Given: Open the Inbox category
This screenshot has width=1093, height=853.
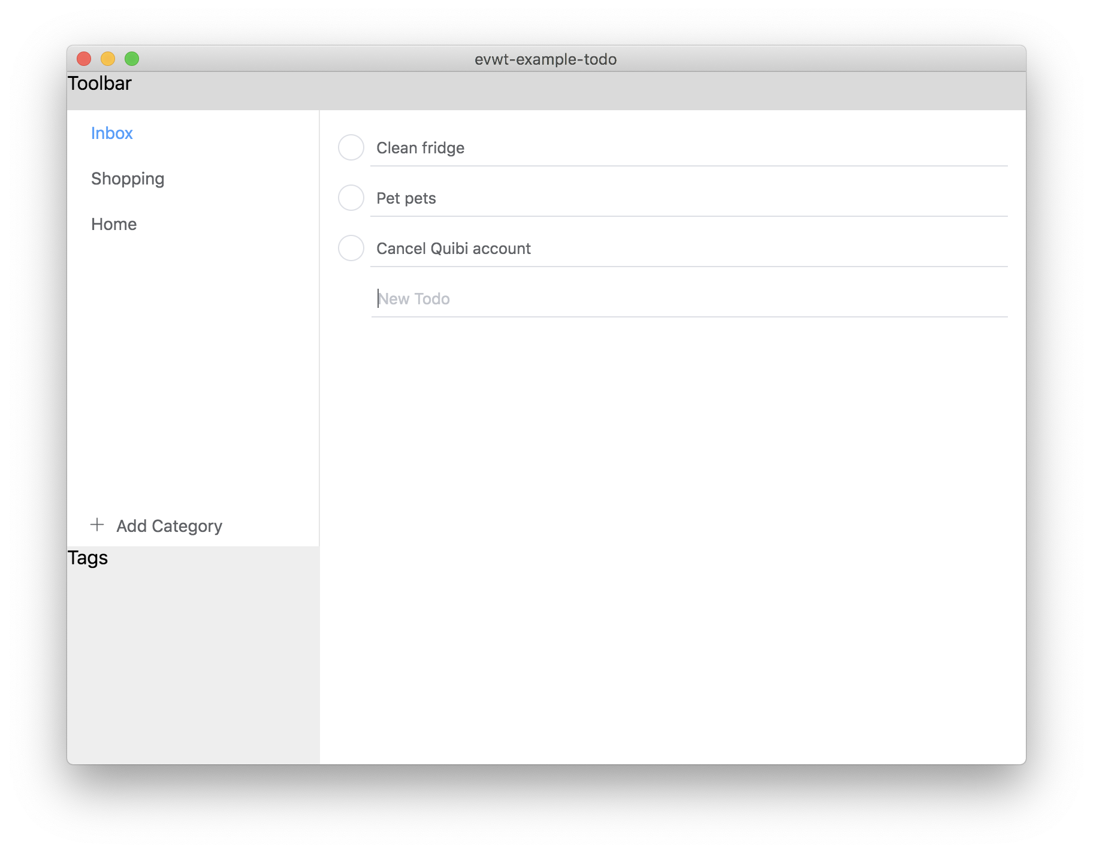Looking at the screenshot, I should click(112, 133).
